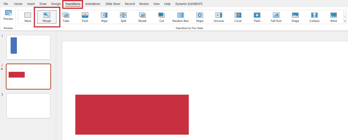Viewport: 348px width, 140px height.
Task: Open the Slide Show tab
Action: 113,4
